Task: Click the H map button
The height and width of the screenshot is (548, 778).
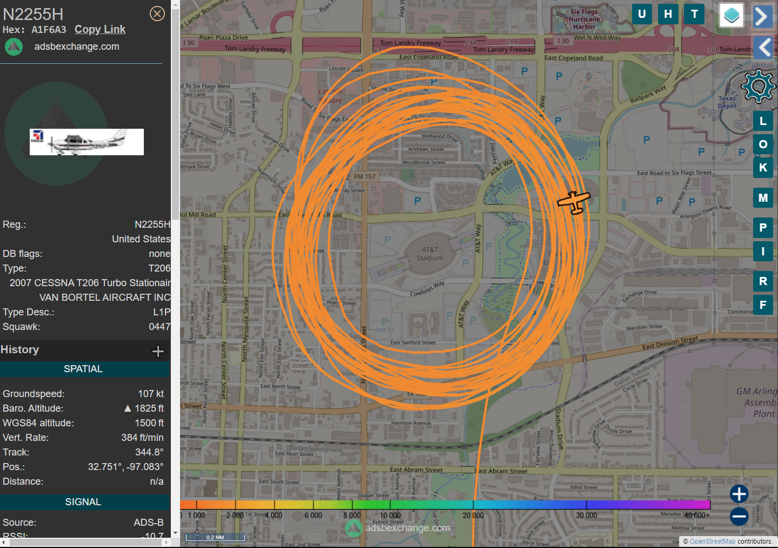Action: click(668, 14)
